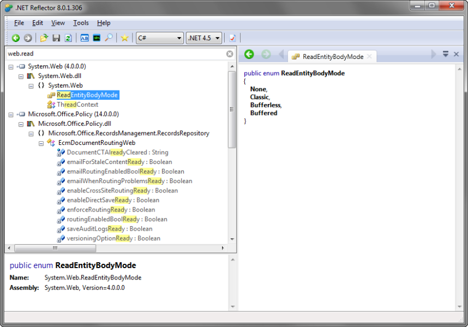Click ReadEntityBodyMode in the code declaration
468x327 pixels.
313,73
